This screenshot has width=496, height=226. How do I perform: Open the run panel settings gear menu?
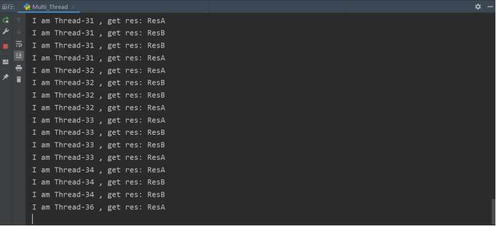(x=478, y=7)
